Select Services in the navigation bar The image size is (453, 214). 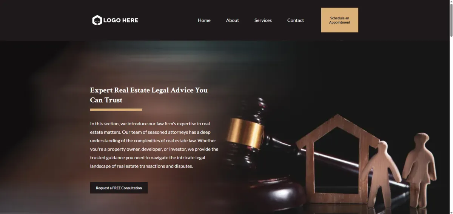[x=263, y=20]
